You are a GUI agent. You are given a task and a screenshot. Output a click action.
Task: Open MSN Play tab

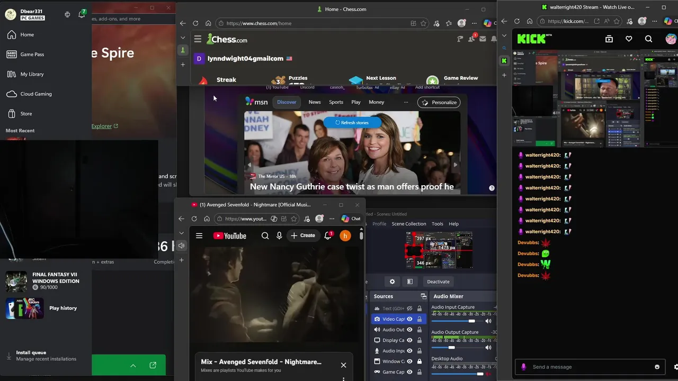click(x=356, y=102)
